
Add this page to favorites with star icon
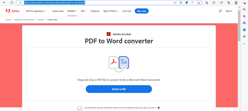coord(198,2)
